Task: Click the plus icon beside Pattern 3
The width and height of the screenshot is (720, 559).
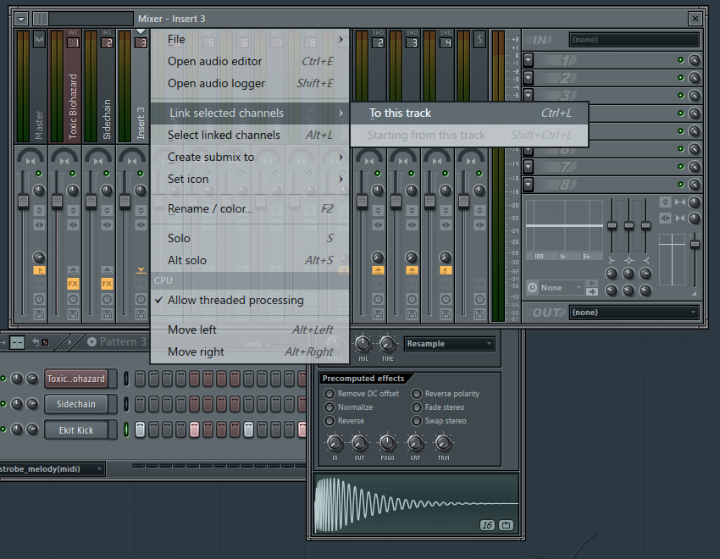Action: click(91, 342)
